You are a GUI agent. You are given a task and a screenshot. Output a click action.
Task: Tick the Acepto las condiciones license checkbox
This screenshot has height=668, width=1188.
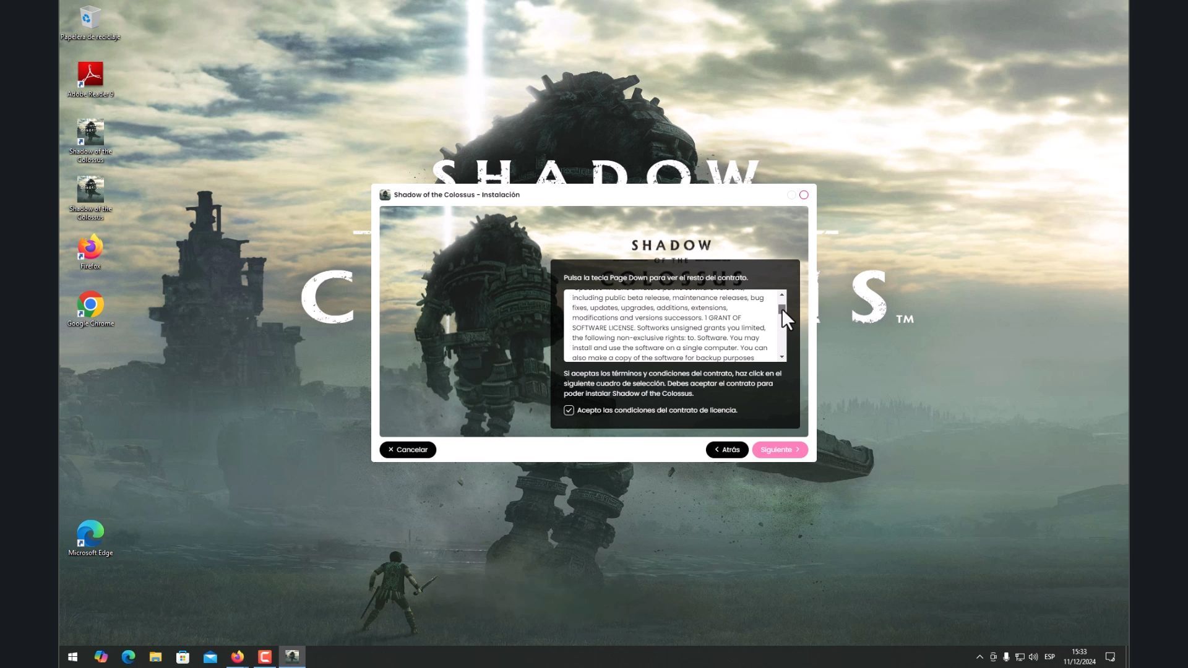point(569,410)
